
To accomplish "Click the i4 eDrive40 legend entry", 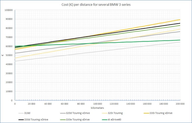I will [x=112, y=120].
